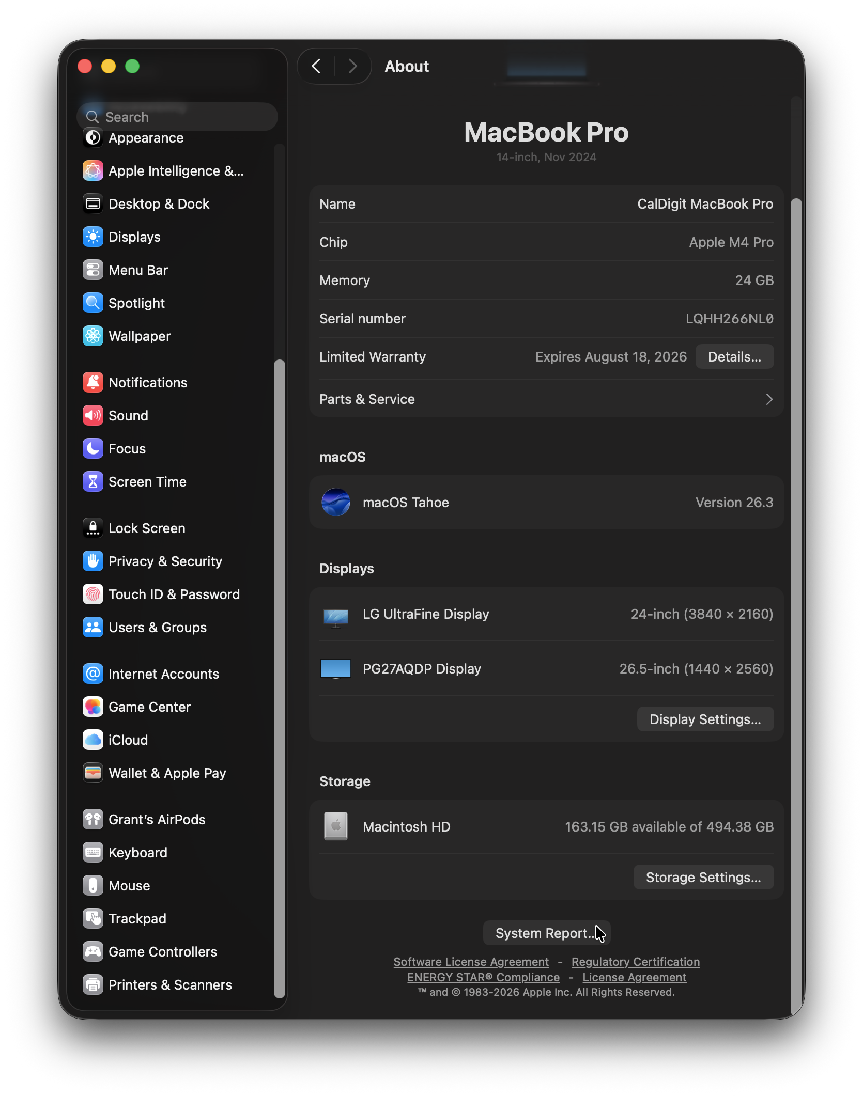Open Display Settings for connected monitors
This screenshot has width=863, height=1096.
tap(705, 719)
